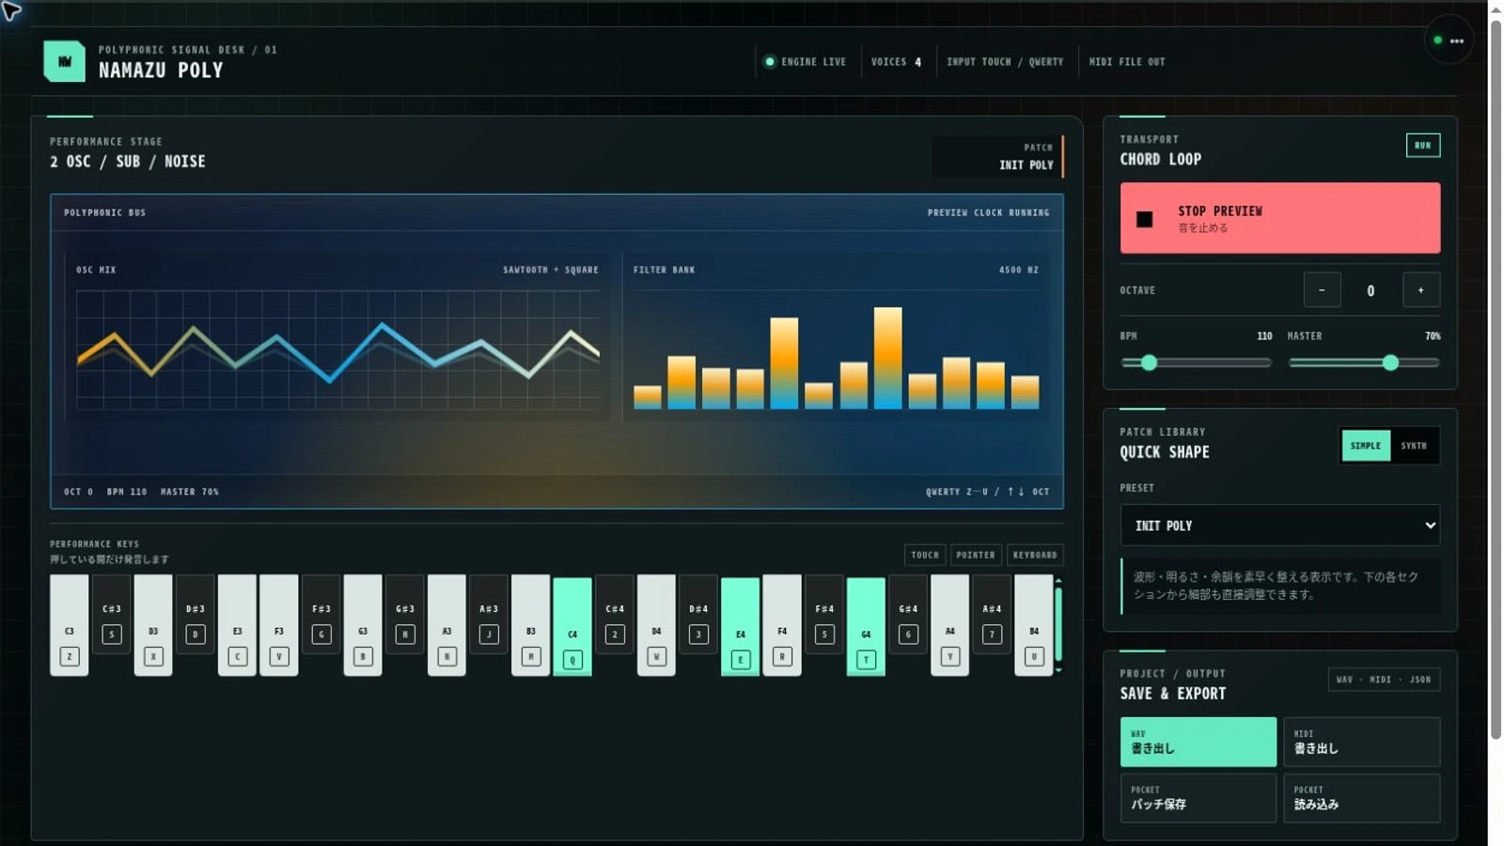
Task: Save patch with POCKET パッチ保存 button
Action: [1198, 798]
